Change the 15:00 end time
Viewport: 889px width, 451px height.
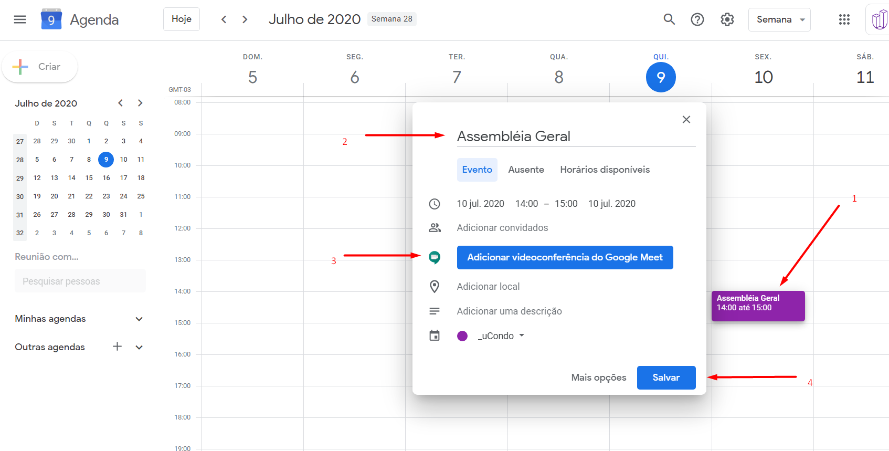pos(566,204)
